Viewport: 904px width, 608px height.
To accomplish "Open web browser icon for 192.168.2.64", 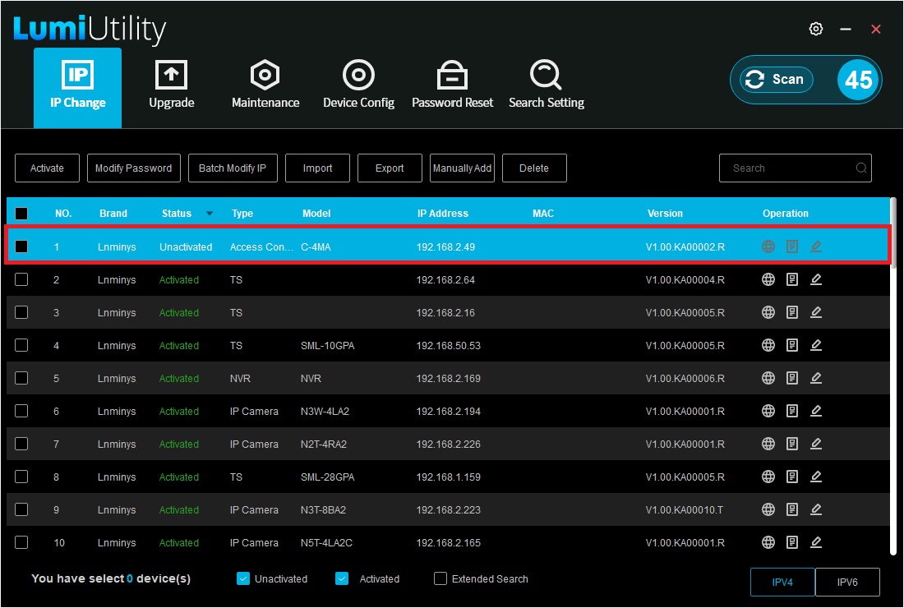I will (768, 279).
